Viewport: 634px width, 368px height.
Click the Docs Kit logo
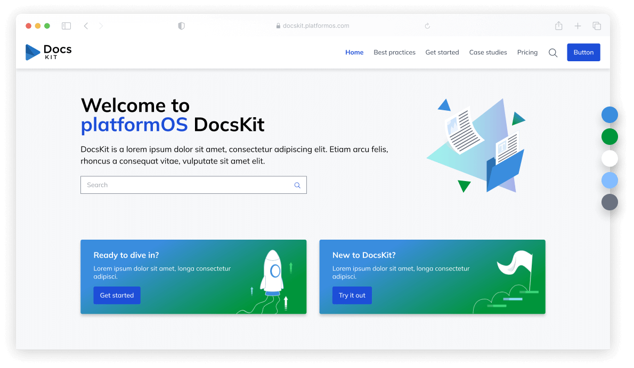click(48, 52)
